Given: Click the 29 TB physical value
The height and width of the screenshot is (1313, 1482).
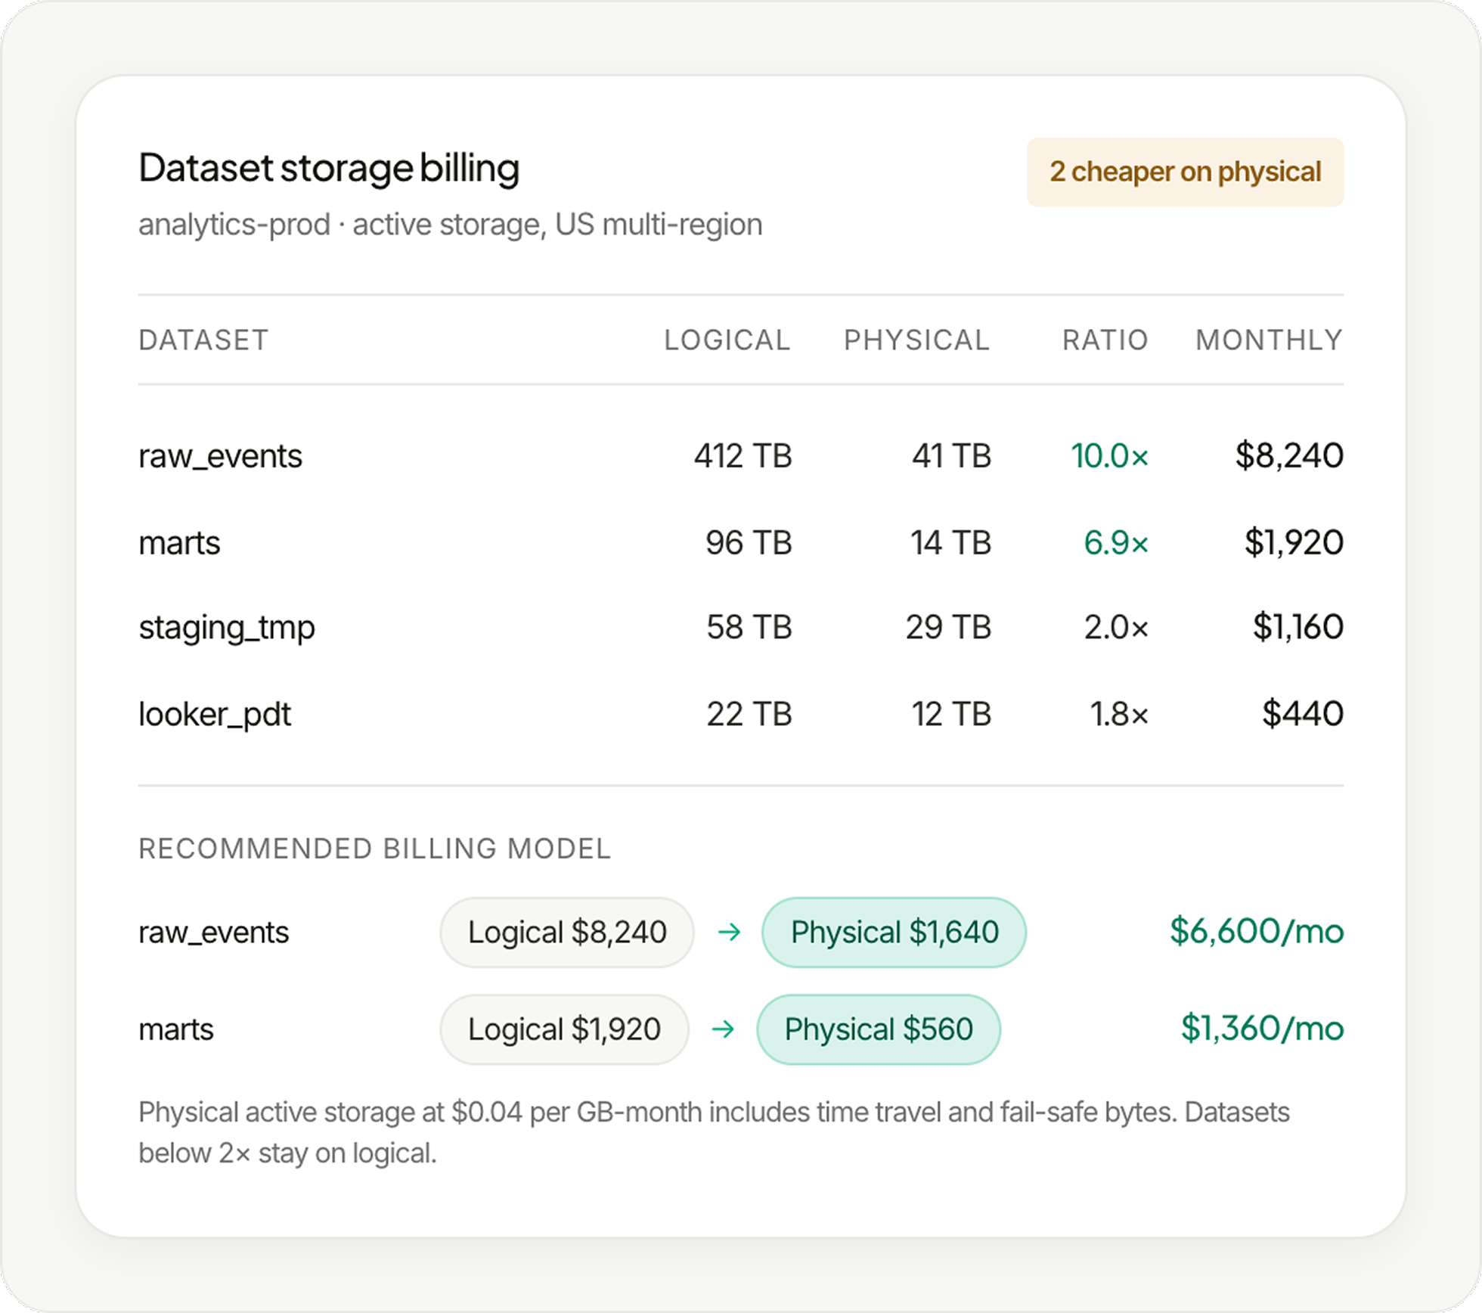Looking at the screenshot, I should (x=948, y=627).
